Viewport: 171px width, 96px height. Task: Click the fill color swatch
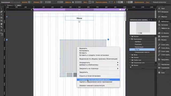coord(29,2)
